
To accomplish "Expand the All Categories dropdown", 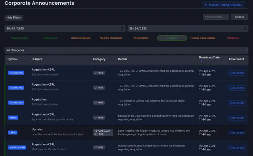I will tap(126, 50).
